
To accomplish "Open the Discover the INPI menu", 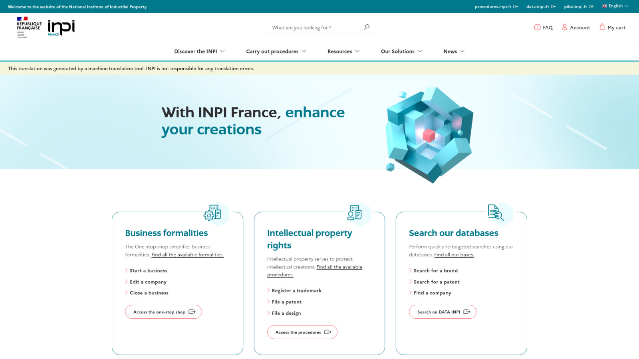I will tap(199, 51).
